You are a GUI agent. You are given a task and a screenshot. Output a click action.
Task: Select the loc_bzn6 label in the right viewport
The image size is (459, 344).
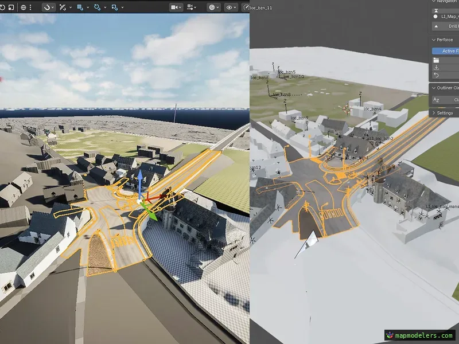pos(259,78)
